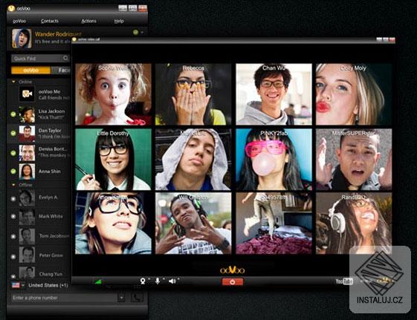The width and height of the screenshot is (417, 320).
Task: Click Dan Taylor's green status icon
Action: (x=13, y=134)
